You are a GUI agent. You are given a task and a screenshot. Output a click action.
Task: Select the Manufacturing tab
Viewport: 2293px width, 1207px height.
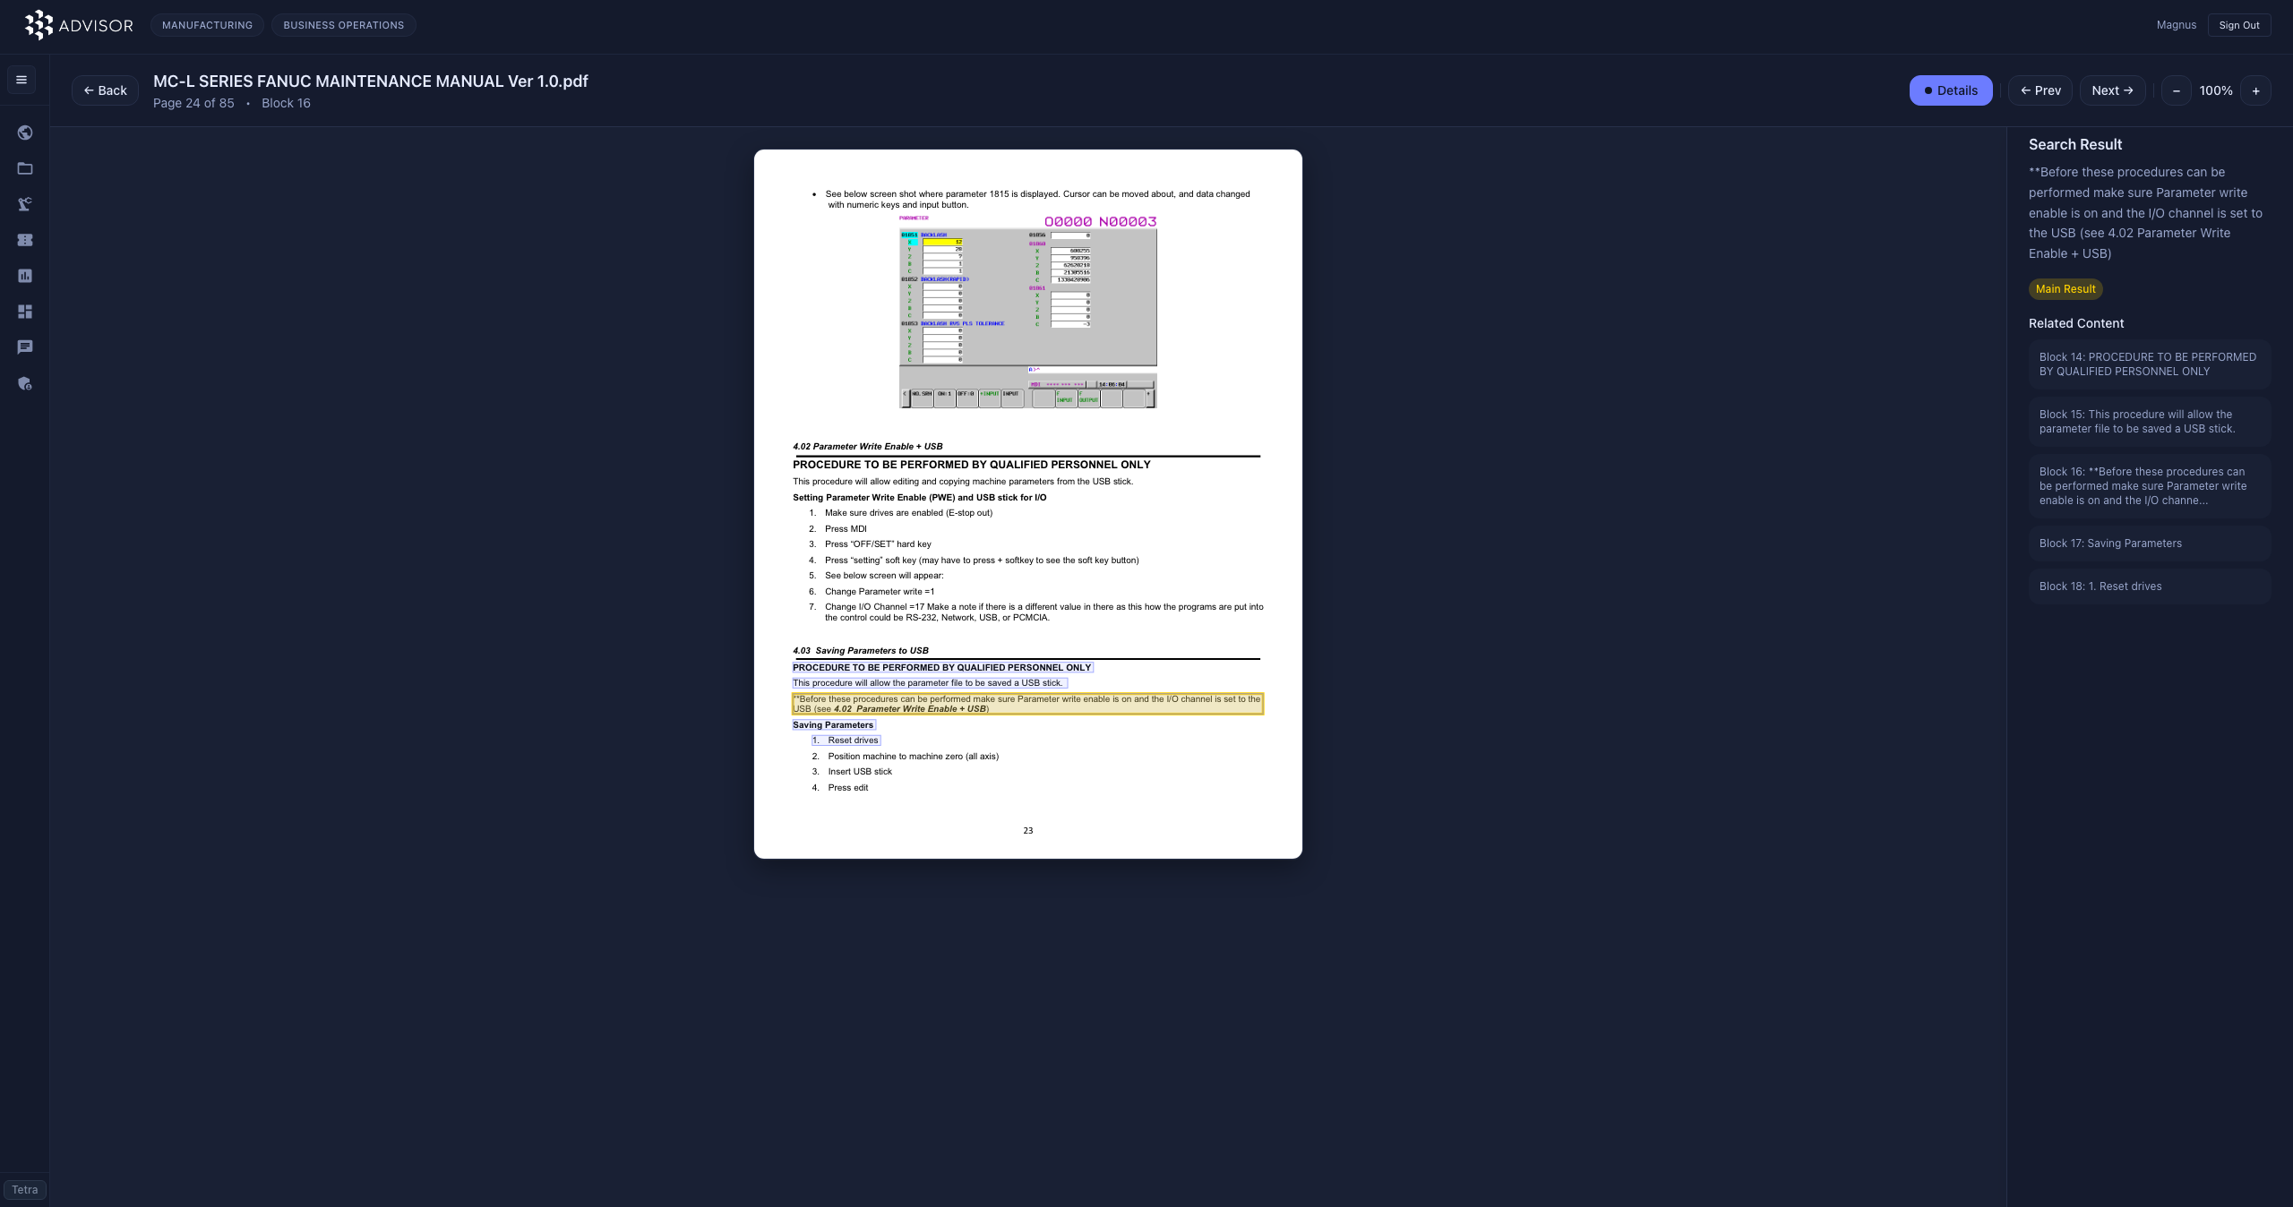pyautogui.click(x=207, y=25)
